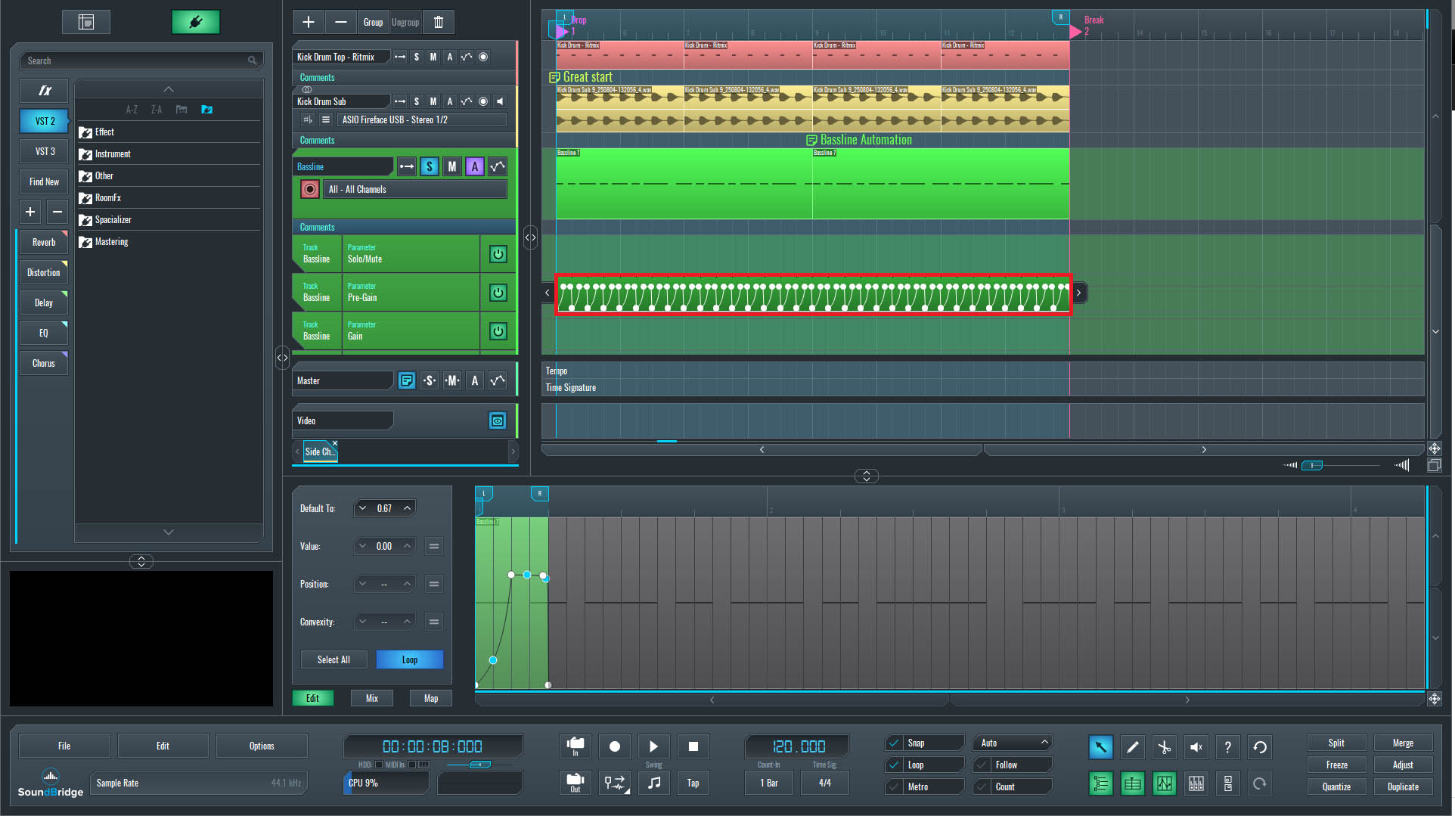Click the Record button in transport
Viewport: 1455px width, 816px height.
pos(615,746)
